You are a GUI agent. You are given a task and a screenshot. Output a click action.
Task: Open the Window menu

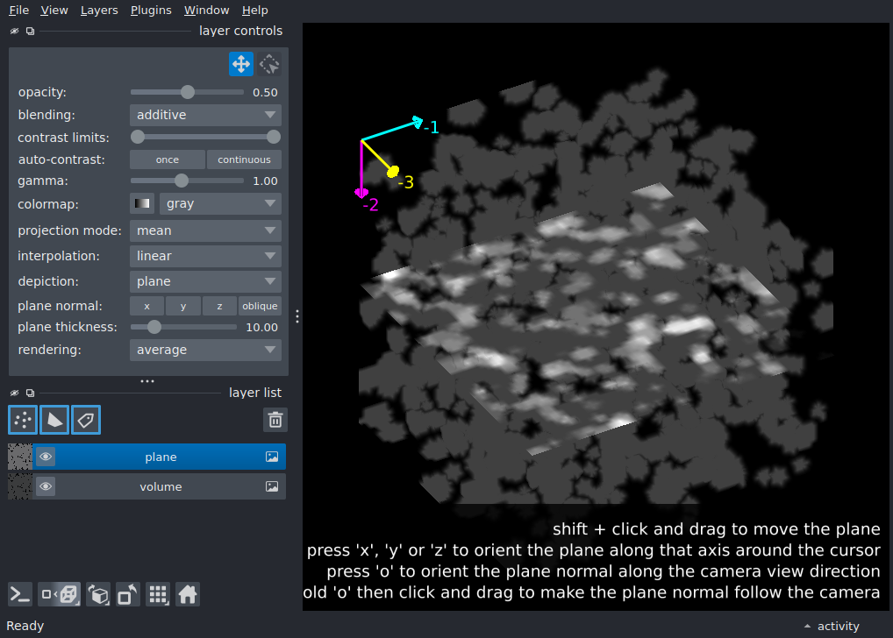(206, 11)
